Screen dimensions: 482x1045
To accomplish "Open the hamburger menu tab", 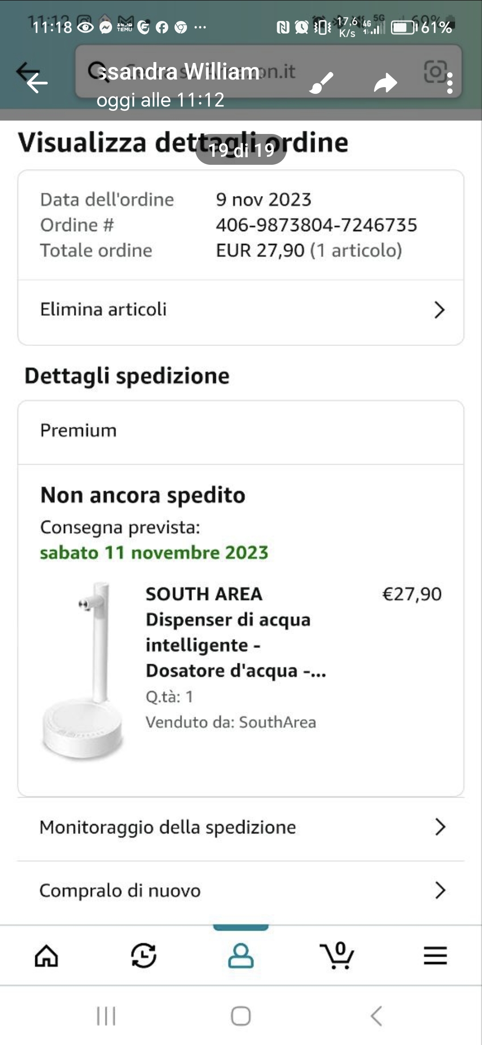I will pyautogui.click(x=435, y=956).
